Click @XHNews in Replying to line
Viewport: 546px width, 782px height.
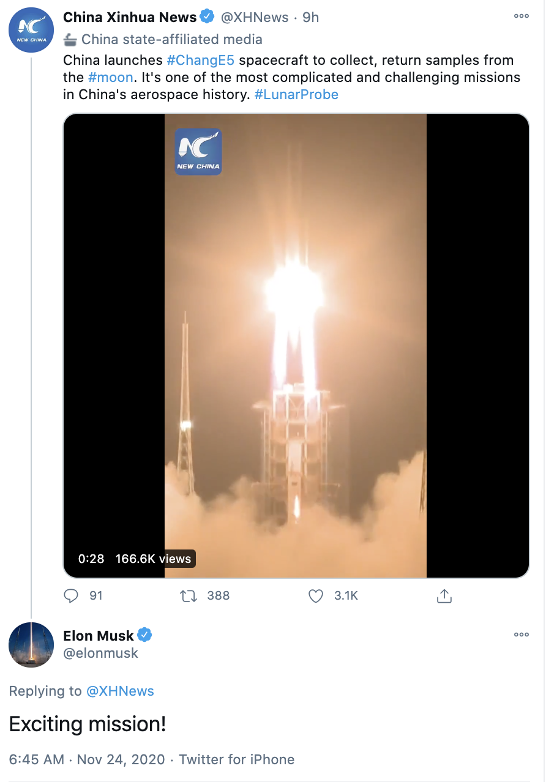tap(120, 691)
